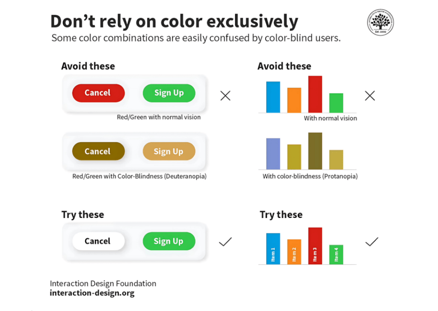Click the Interaction Design Foundation tree logo

(380, 22)
